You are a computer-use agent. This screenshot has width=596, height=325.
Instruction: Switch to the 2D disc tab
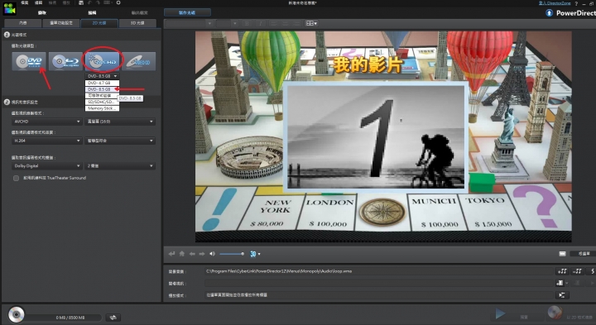(99, 23)
